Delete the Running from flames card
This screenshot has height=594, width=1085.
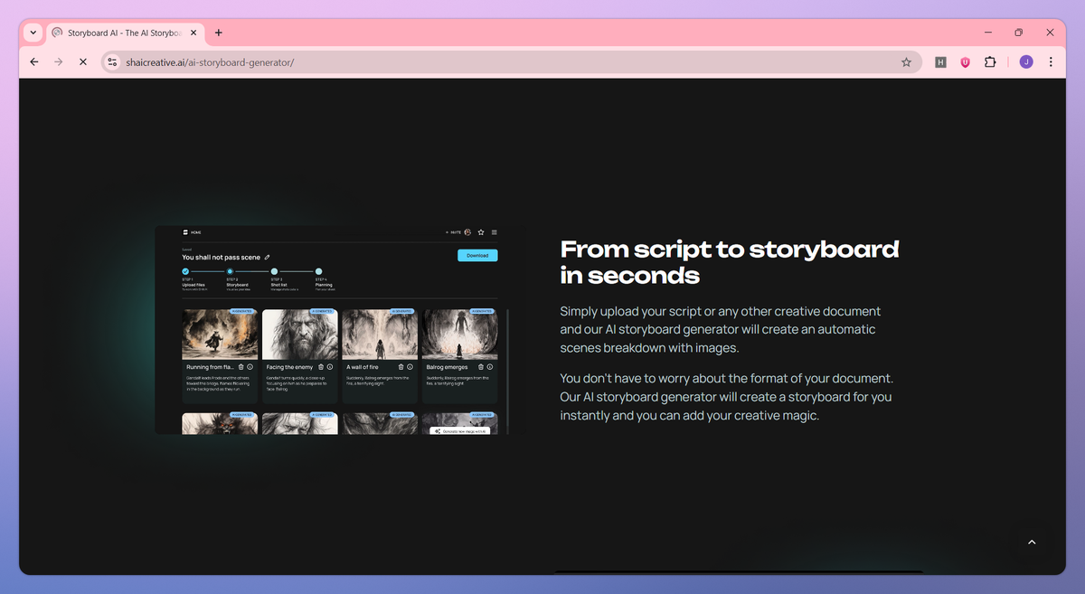click(241, 367)
